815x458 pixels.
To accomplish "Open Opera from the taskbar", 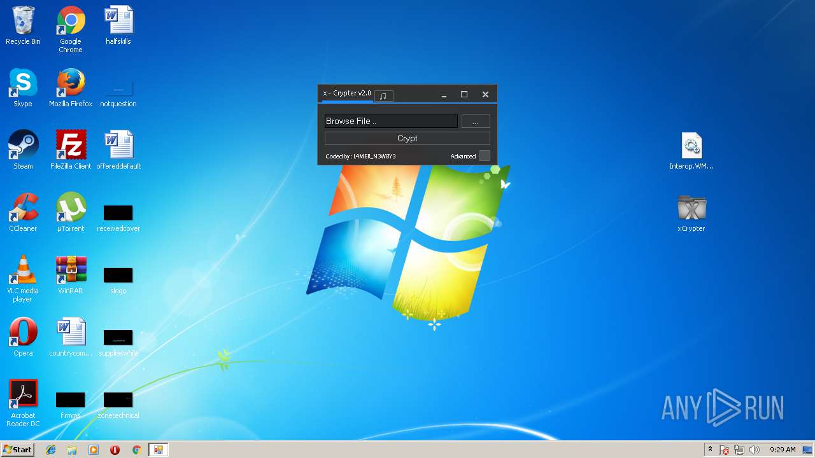I will 115,450.
